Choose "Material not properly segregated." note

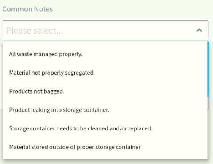[105, 73]
